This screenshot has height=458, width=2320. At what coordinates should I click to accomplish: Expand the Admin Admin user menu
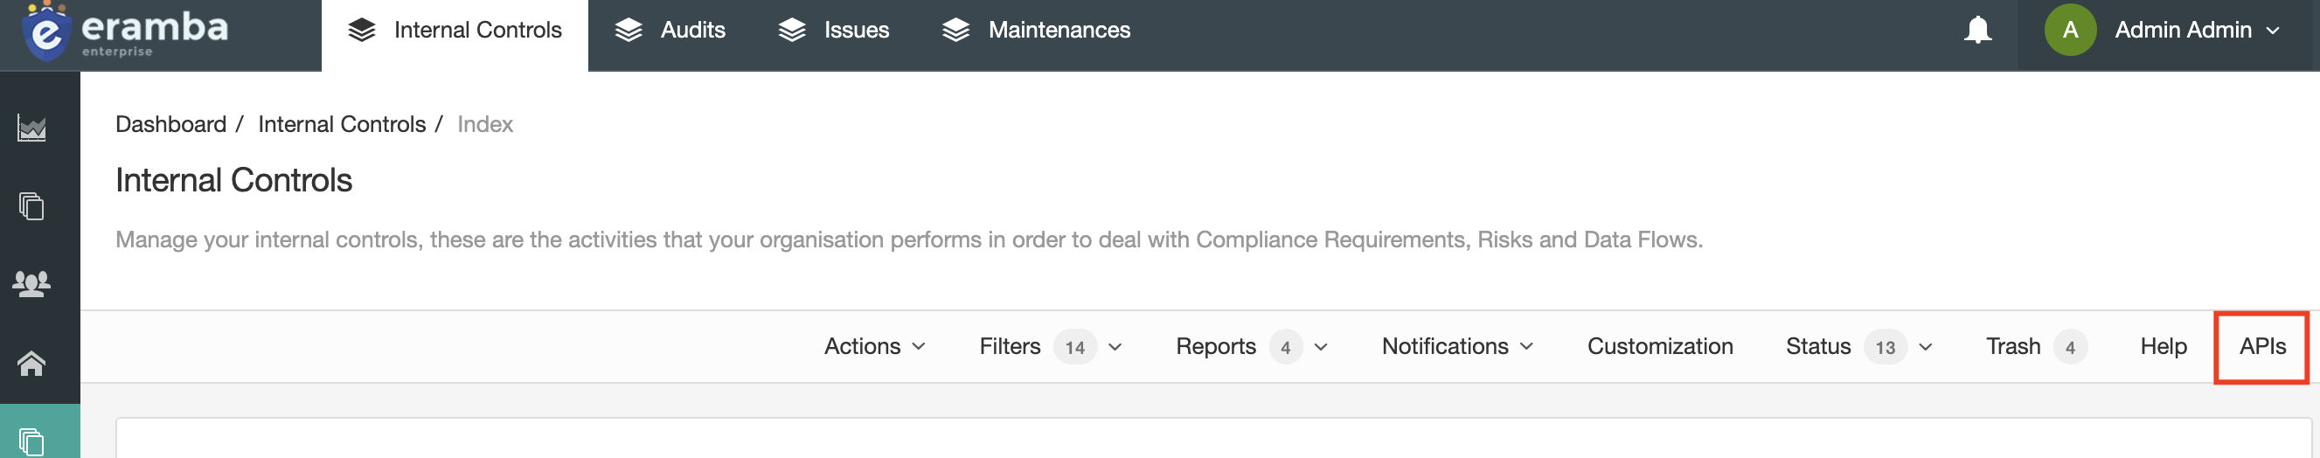(2197, 30)
